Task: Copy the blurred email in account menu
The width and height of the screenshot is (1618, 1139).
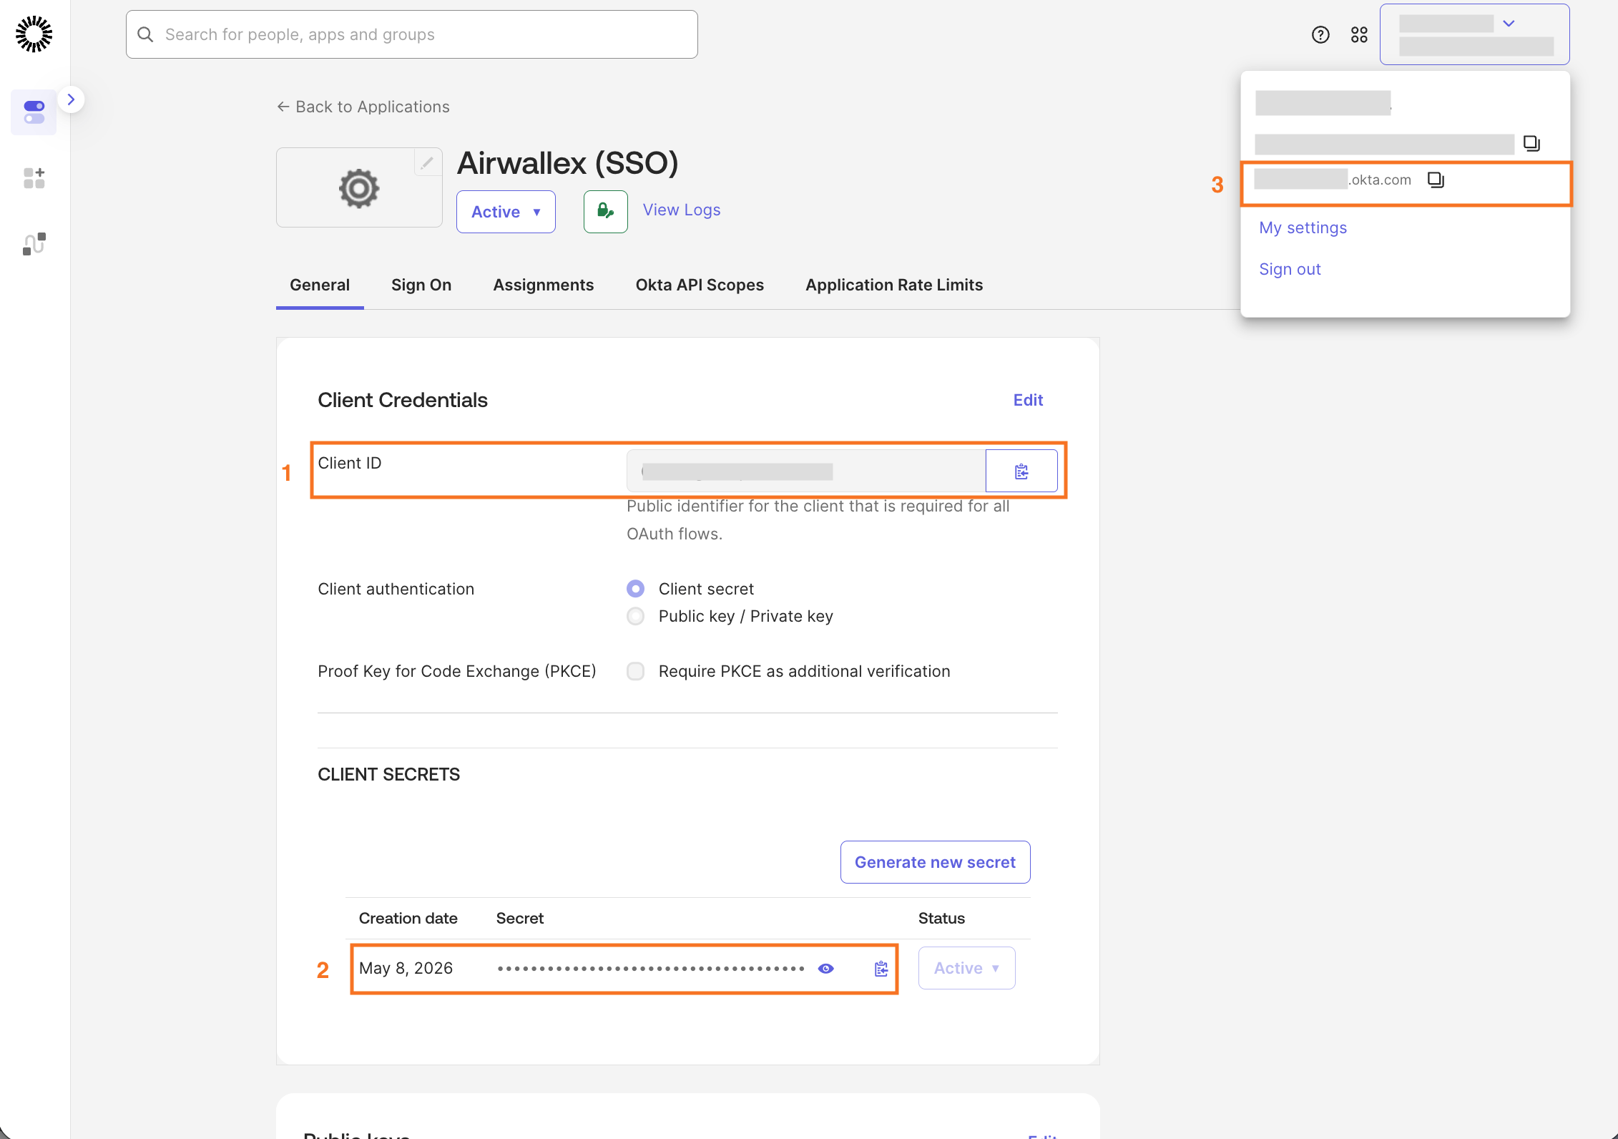Action: [1531, 143]
